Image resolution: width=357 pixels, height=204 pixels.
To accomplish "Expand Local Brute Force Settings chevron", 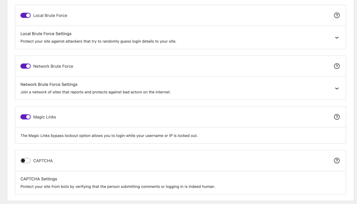I will click(336, 38).
